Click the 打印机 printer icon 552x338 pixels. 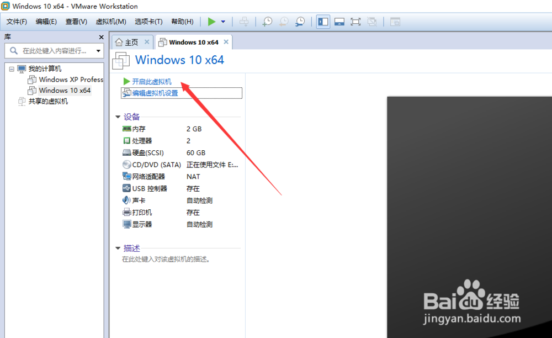click(127, 212)
